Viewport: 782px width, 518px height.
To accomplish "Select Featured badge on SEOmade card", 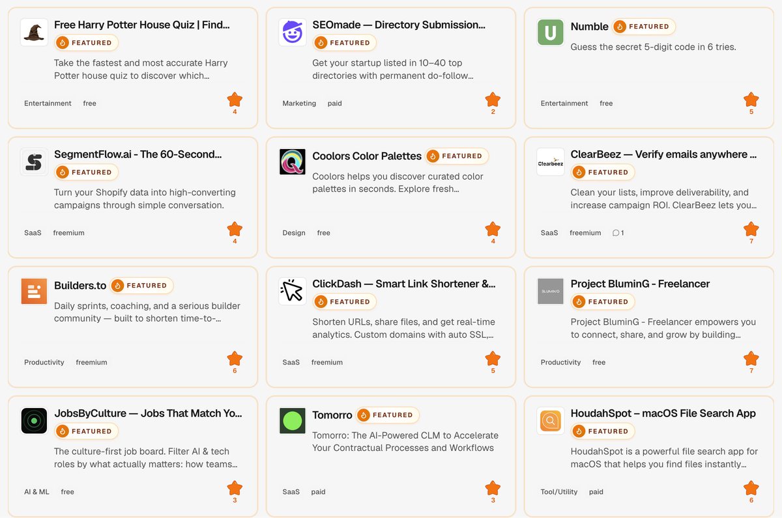I will [345, 43].
